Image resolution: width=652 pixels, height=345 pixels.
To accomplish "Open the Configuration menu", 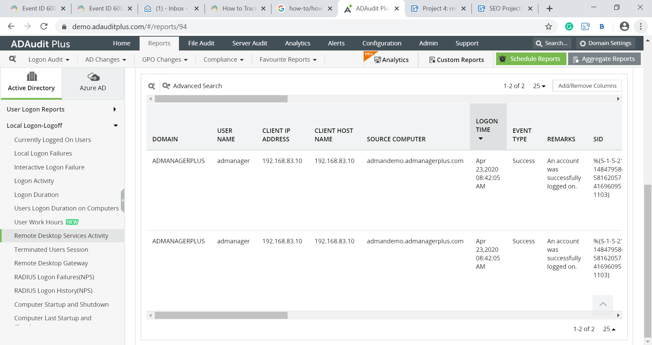I will [382, 43].
